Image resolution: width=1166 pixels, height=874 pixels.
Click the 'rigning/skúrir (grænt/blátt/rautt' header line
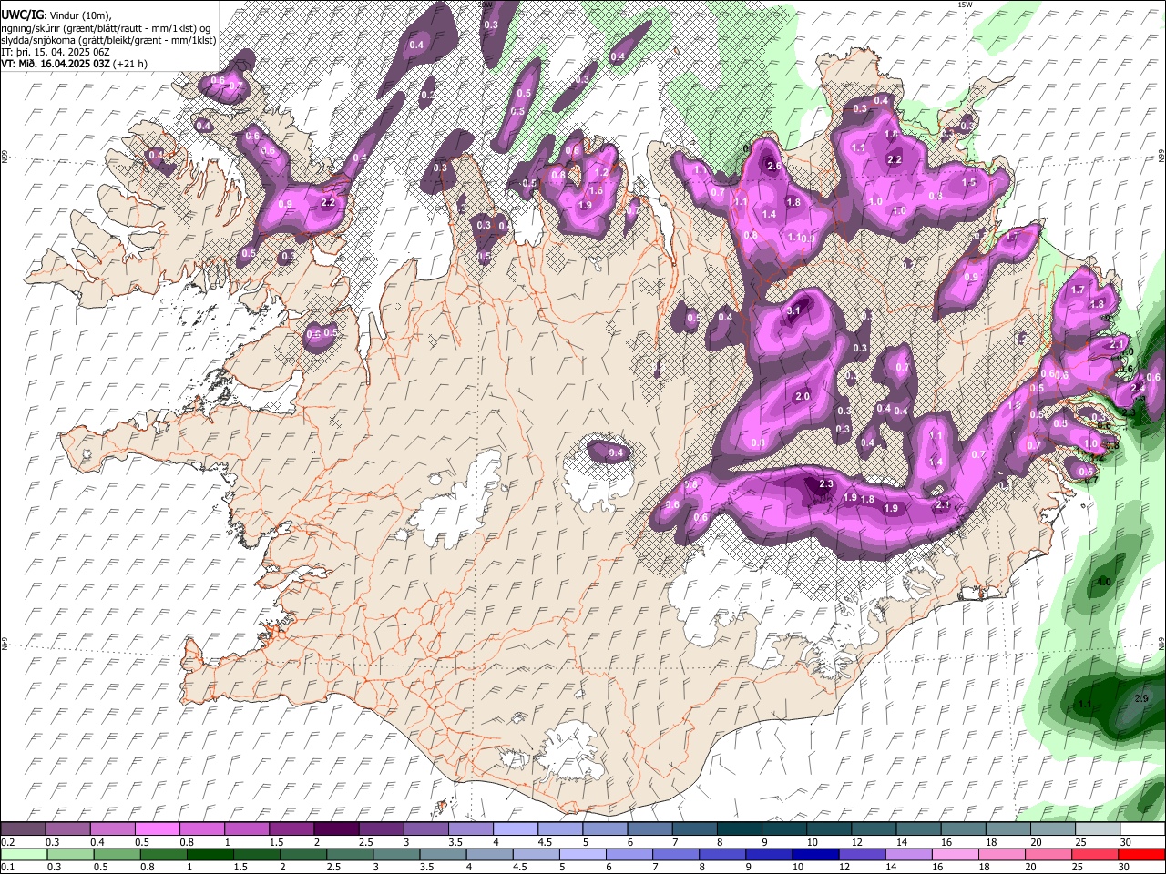pos(107,27)
